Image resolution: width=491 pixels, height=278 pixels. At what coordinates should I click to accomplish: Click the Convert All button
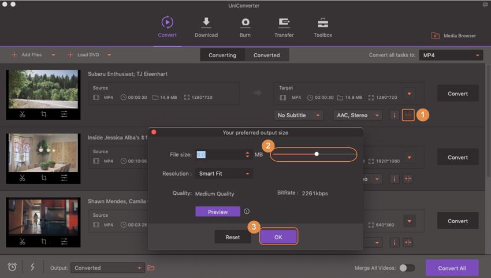click(452, 268)
